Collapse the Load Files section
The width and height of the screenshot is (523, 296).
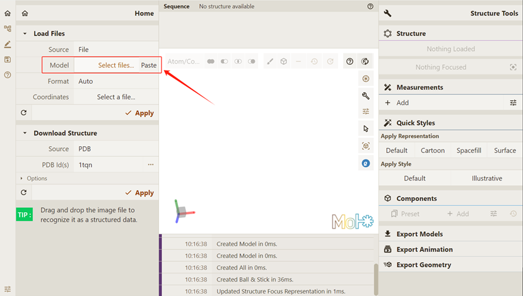click(25, 34)
